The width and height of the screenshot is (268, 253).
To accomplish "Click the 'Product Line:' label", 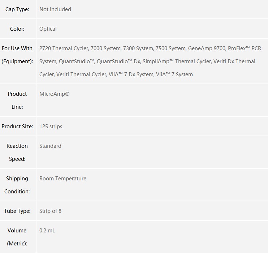I will pyautogui.click(x=17, y=100).
